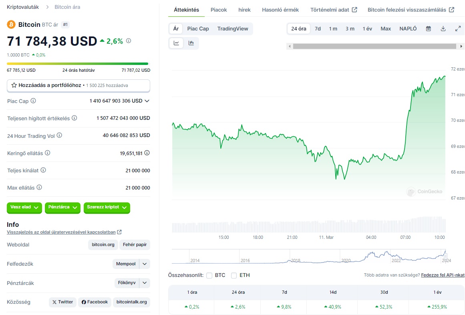Screen dimensions: 465x315
Task: Open bitcointalk.org community button
Action: point(132,302)
